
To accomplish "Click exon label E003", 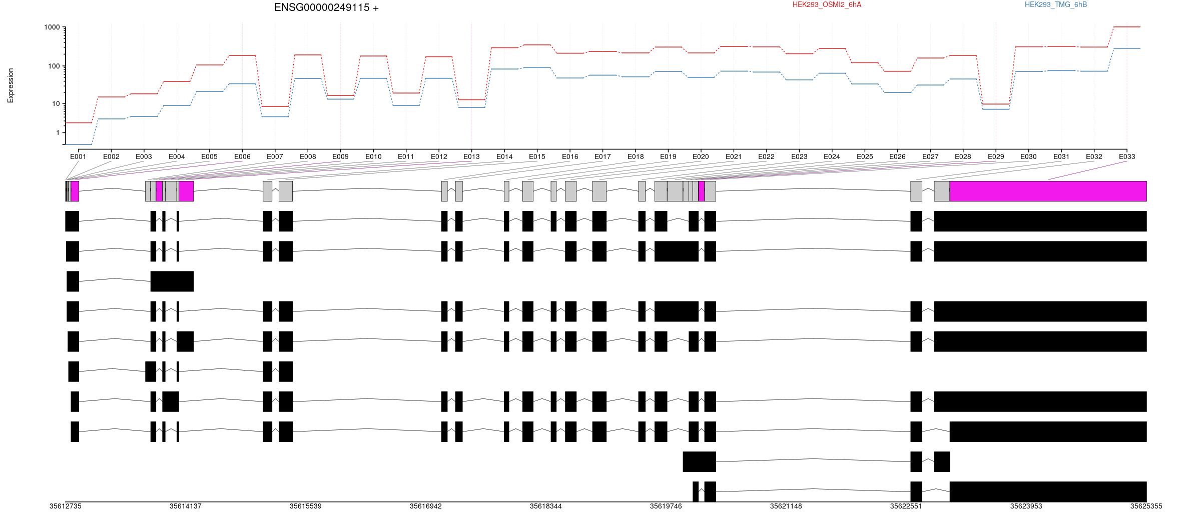I will pos(144,156).
